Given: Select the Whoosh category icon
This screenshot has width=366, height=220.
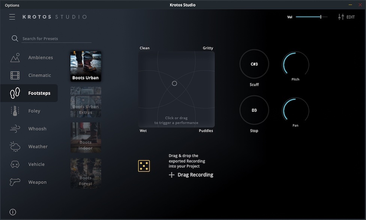Looking at the screenshot, I should pos(15,128).
